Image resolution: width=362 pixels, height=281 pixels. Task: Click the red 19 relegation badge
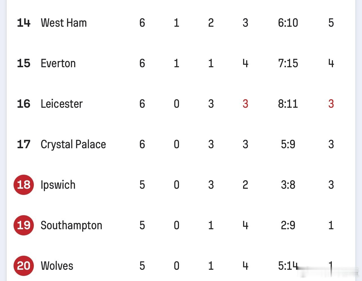pyautogui.click(x=24, y=225)
